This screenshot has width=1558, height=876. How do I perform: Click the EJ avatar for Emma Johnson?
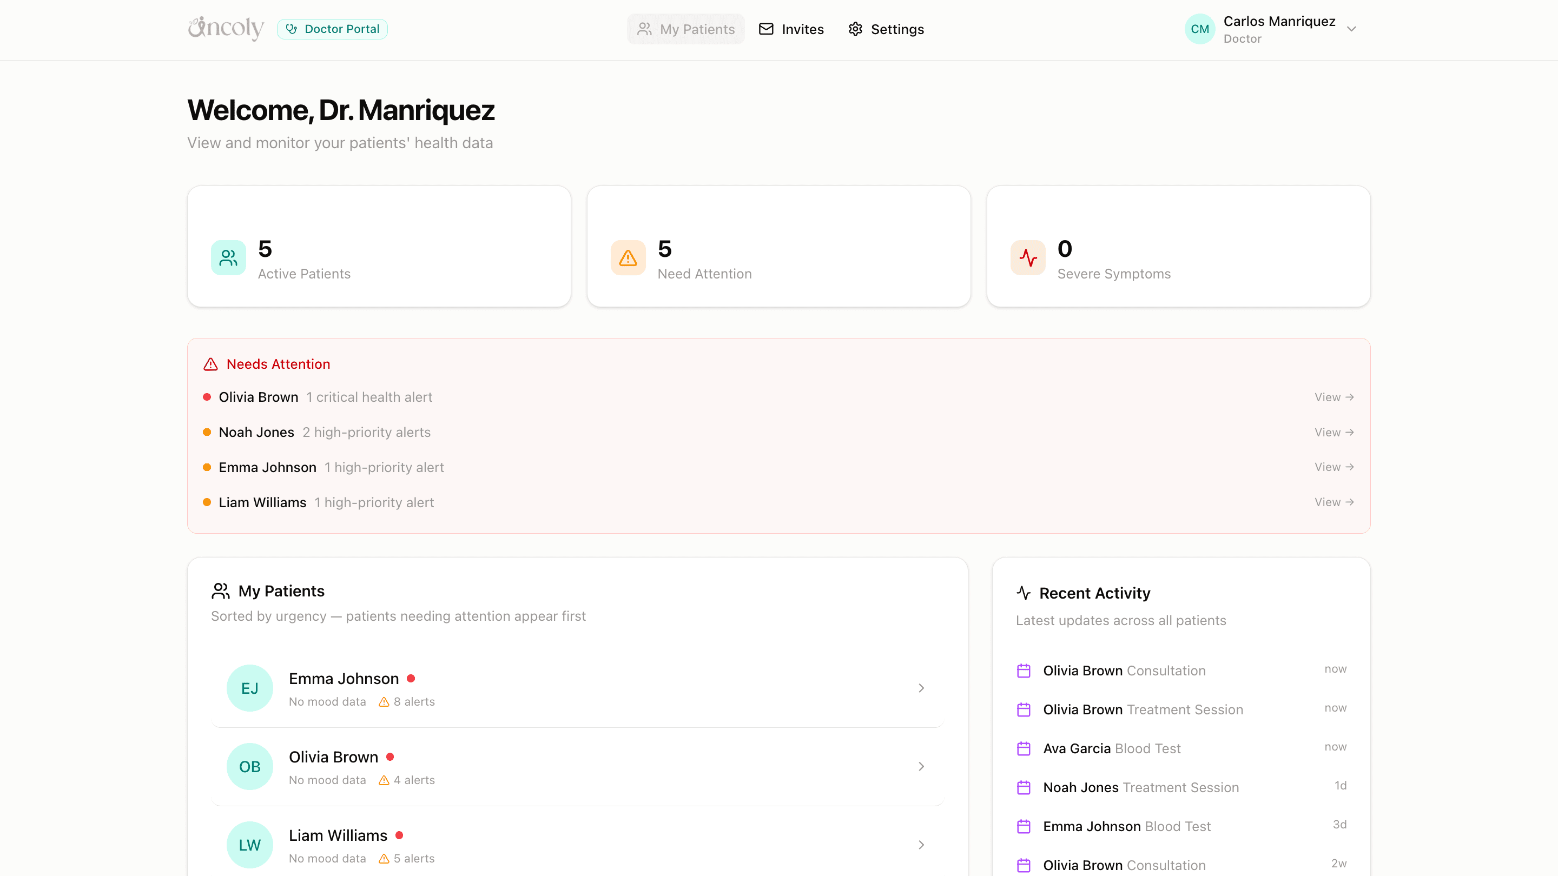tap(250, 688)
